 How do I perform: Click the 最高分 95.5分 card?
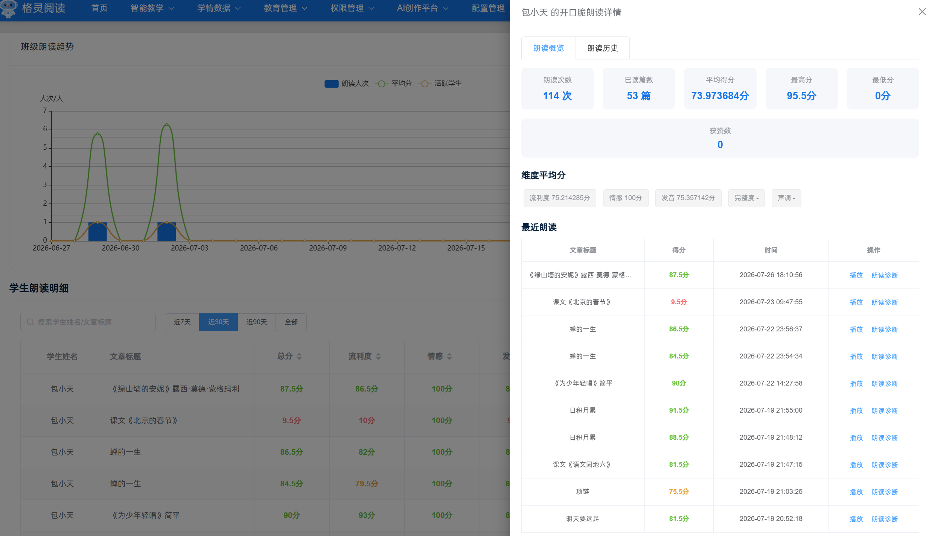pos(801,89)
